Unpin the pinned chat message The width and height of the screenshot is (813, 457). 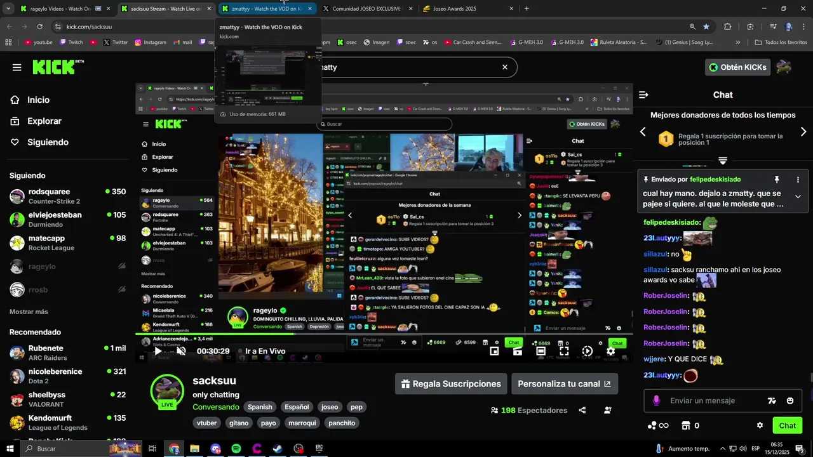pos(776,180)
